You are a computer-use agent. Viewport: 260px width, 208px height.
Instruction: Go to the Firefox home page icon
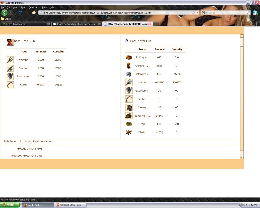pos(34,13)
